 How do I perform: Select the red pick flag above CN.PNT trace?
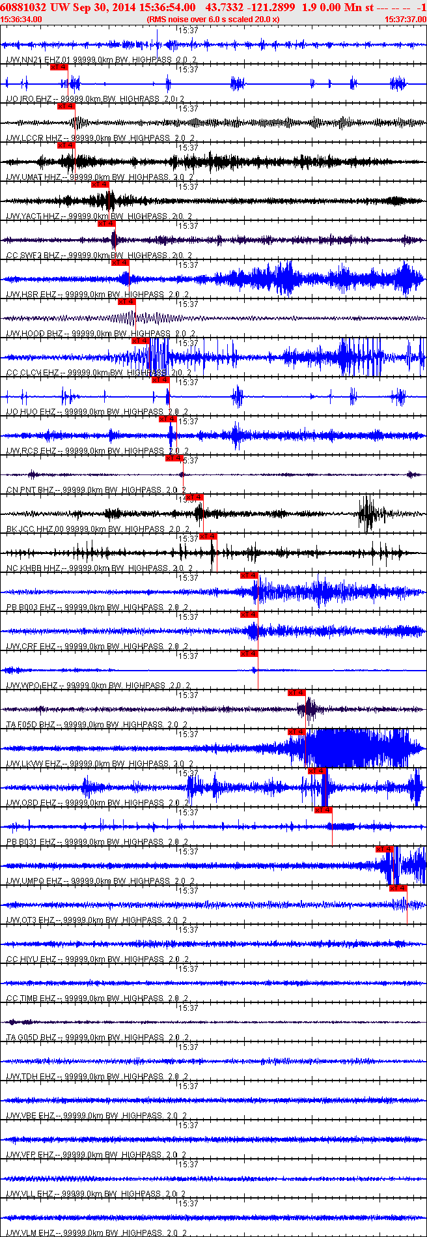(174, 458)
